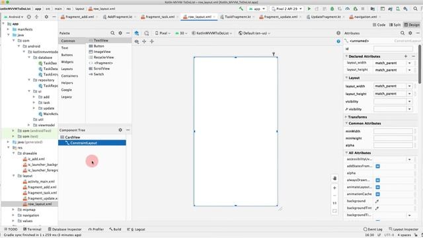
Task: Select the Design Surface layers icon
Action: click(137, 33)
